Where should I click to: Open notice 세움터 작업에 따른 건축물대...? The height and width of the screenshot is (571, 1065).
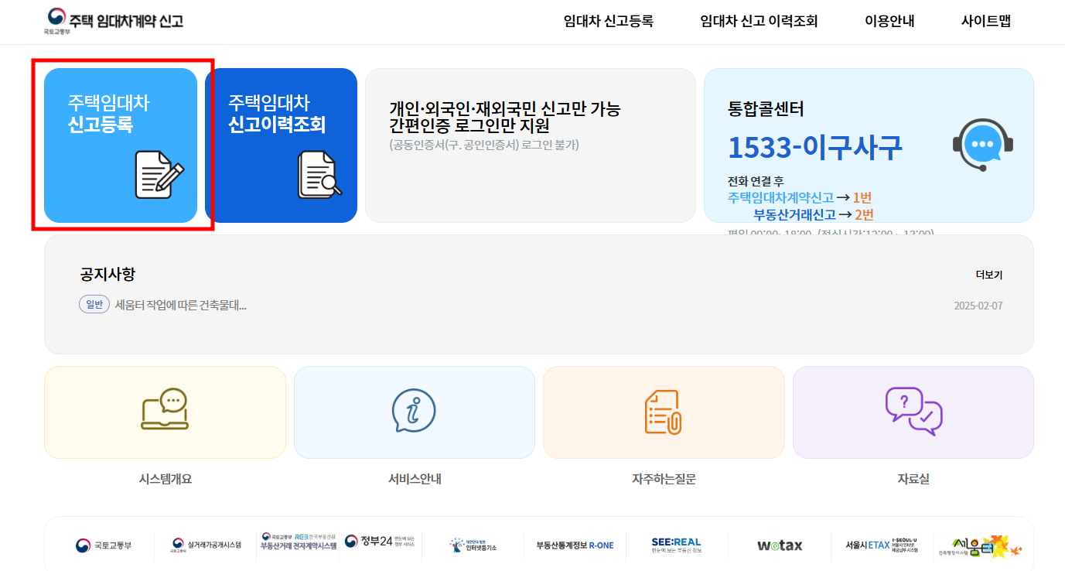(x=181, y=305)
